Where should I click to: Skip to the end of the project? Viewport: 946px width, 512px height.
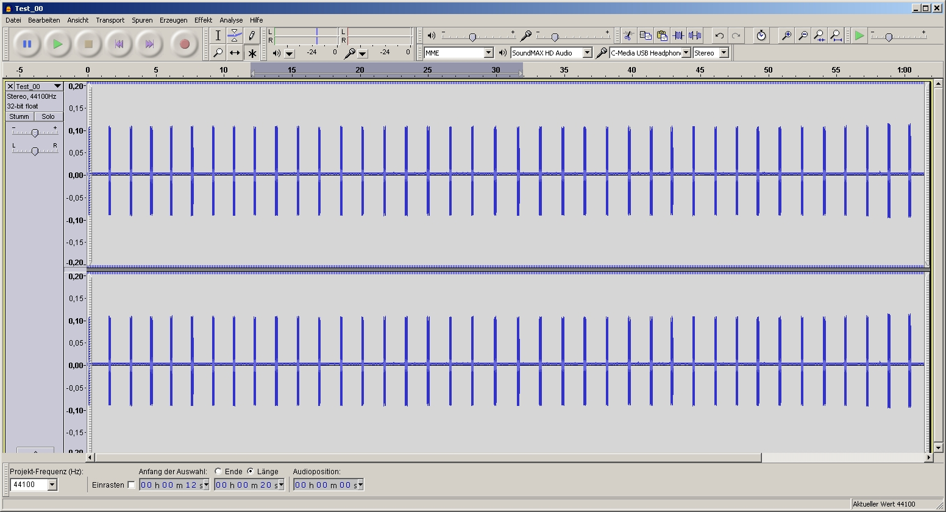point(149,44)
